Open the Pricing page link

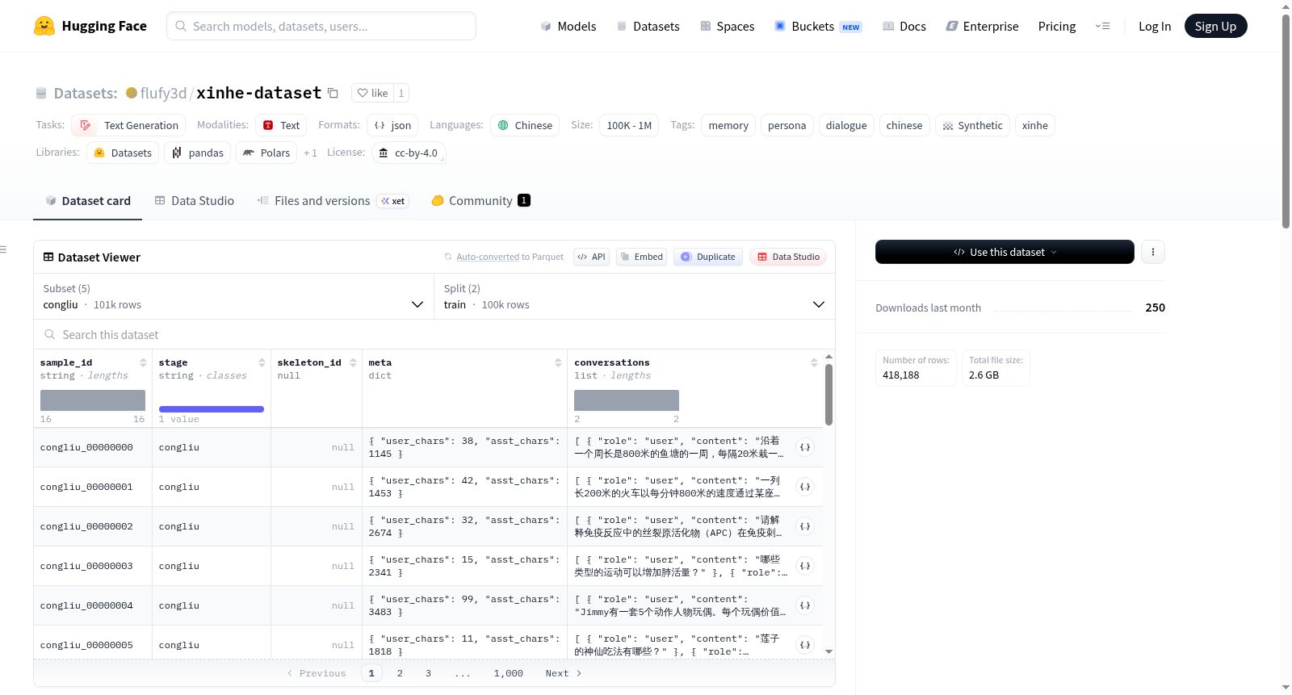coord(1057,26)
